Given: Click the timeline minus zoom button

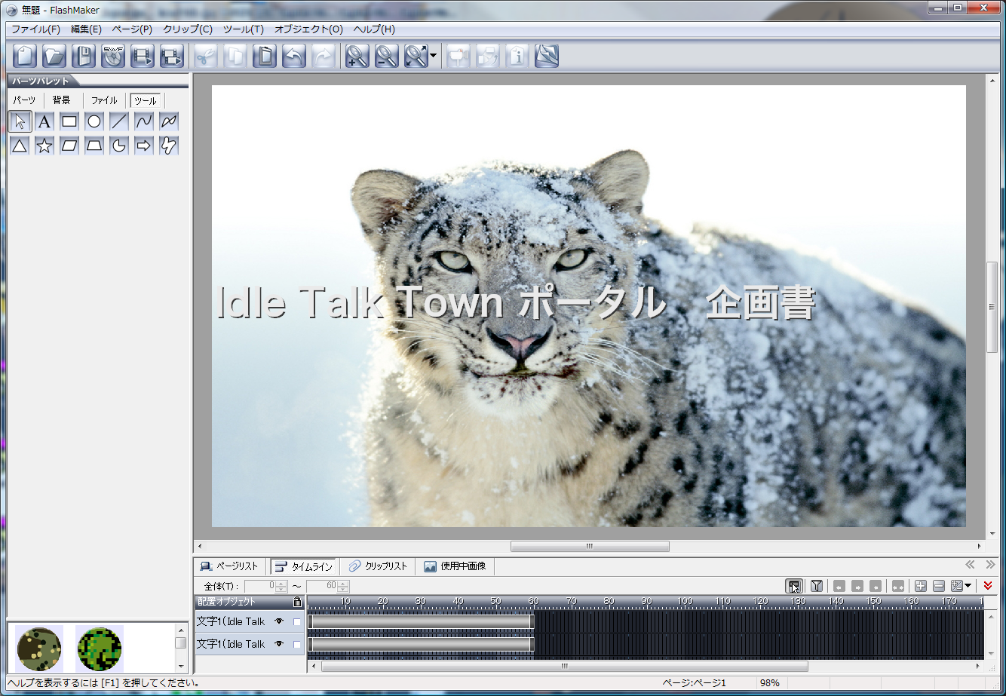Looking at the screenshot, I should tap(939, 586).
